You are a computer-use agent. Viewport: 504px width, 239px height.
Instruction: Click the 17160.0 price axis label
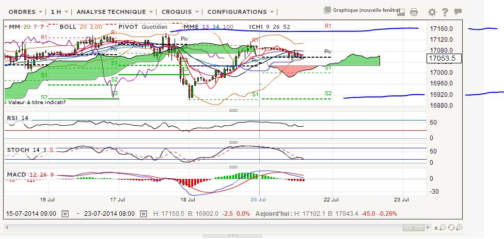441,29
